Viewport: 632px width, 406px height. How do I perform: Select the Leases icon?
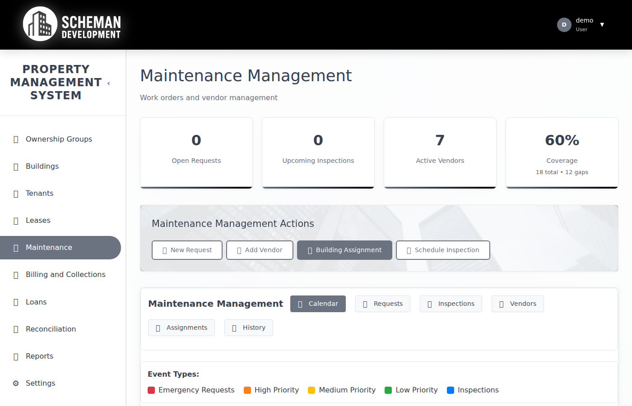click(15, 220)
